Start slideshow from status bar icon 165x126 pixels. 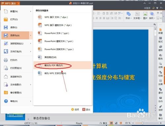pos(121,123)
